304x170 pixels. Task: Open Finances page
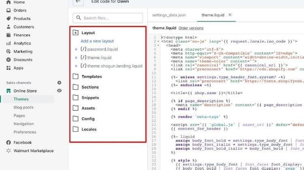(x=22, y=35)
